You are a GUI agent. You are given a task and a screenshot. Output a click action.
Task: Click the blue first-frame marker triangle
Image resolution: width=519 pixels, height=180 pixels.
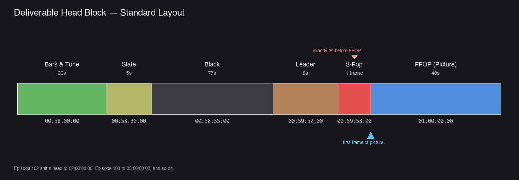[371, 135]
